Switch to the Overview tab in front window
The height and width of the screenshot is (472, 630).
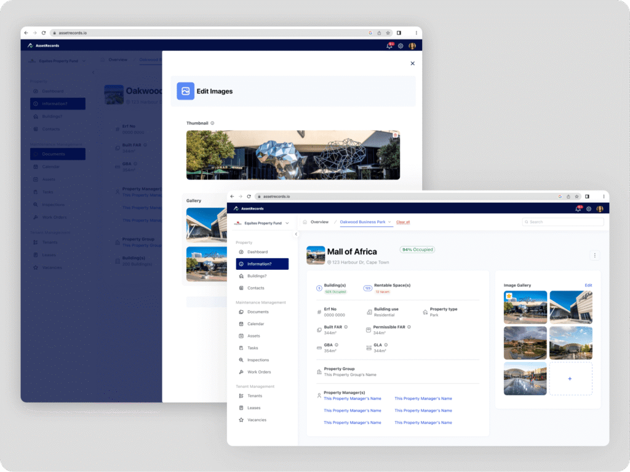tap(319, 222)
